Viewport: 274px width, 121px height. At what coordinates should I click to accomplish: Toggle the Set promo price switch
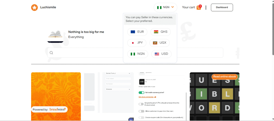(x=141, y=104)
